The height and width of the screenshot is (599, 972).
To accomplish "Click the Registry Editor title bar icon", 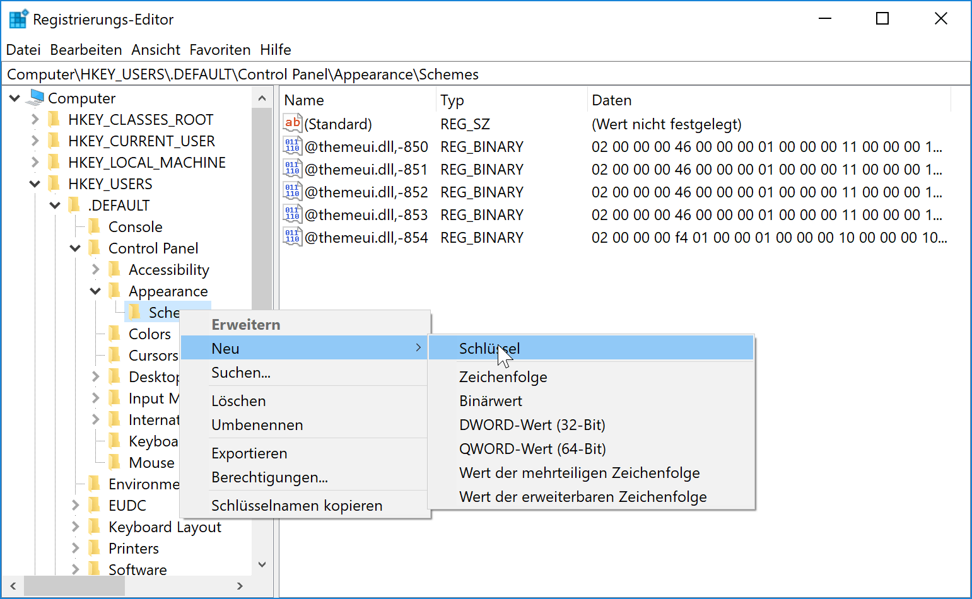I will pyautogui.click(x=16, y=18).
